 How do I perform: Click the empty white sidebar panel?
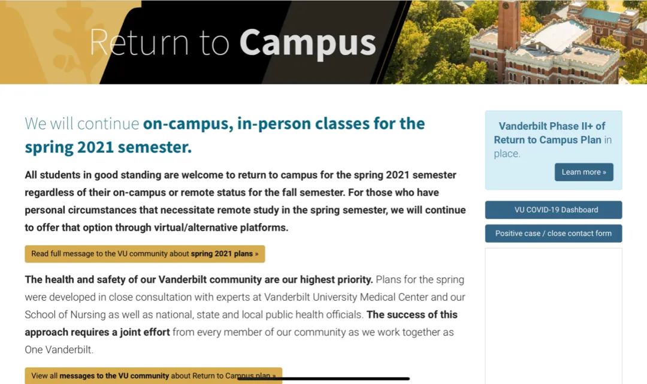click(x=554, y=316)
